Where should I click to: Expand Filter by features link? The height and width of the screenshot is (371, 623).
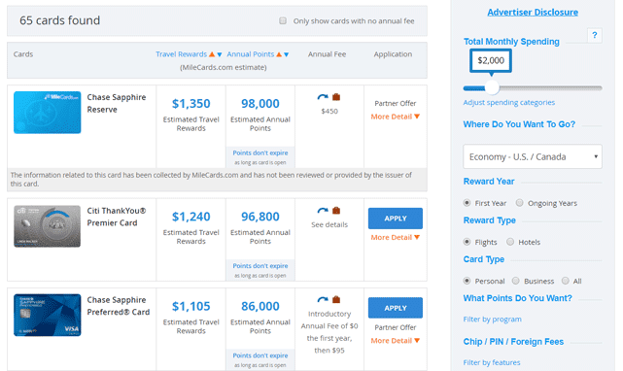492,362
